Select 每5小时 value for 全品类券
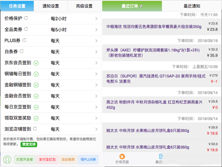The width and height of the screenshot is (222, 167). 59,30
